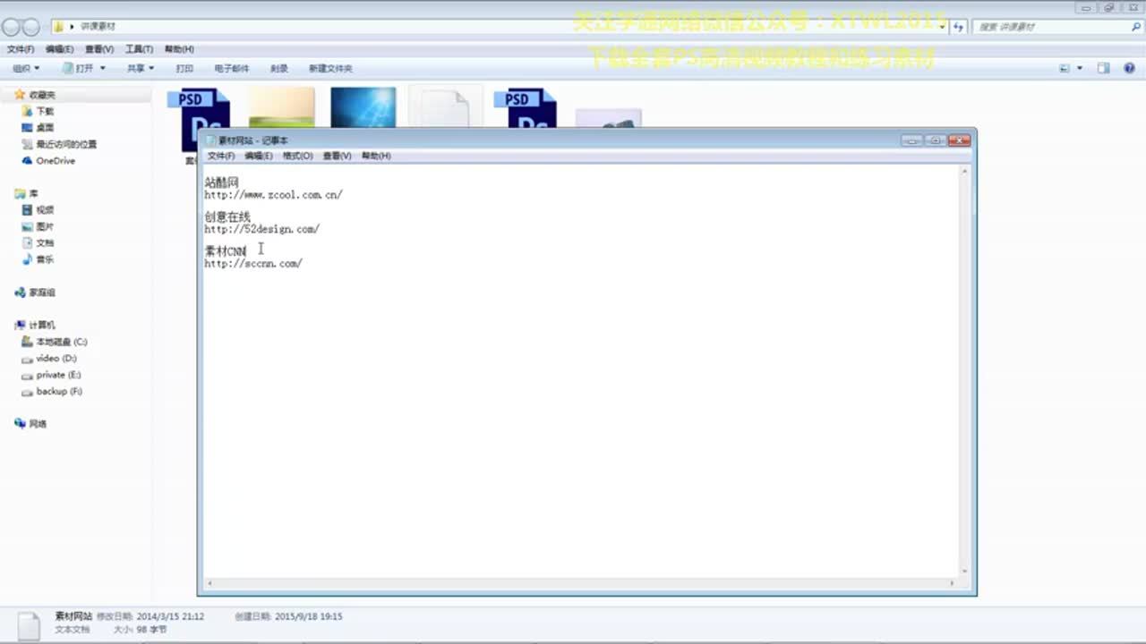Open the address bar history dropdown arrow
This screenshot has height=644, width=1146.
943,27
